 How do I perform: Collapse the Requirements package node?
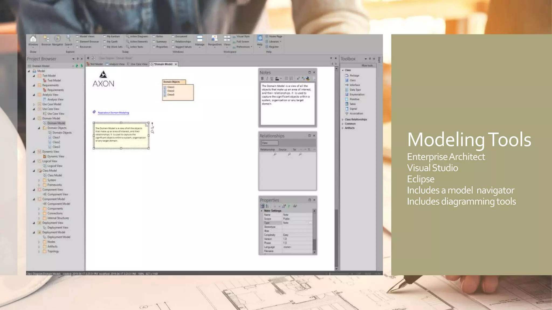(x=34, y=85)
